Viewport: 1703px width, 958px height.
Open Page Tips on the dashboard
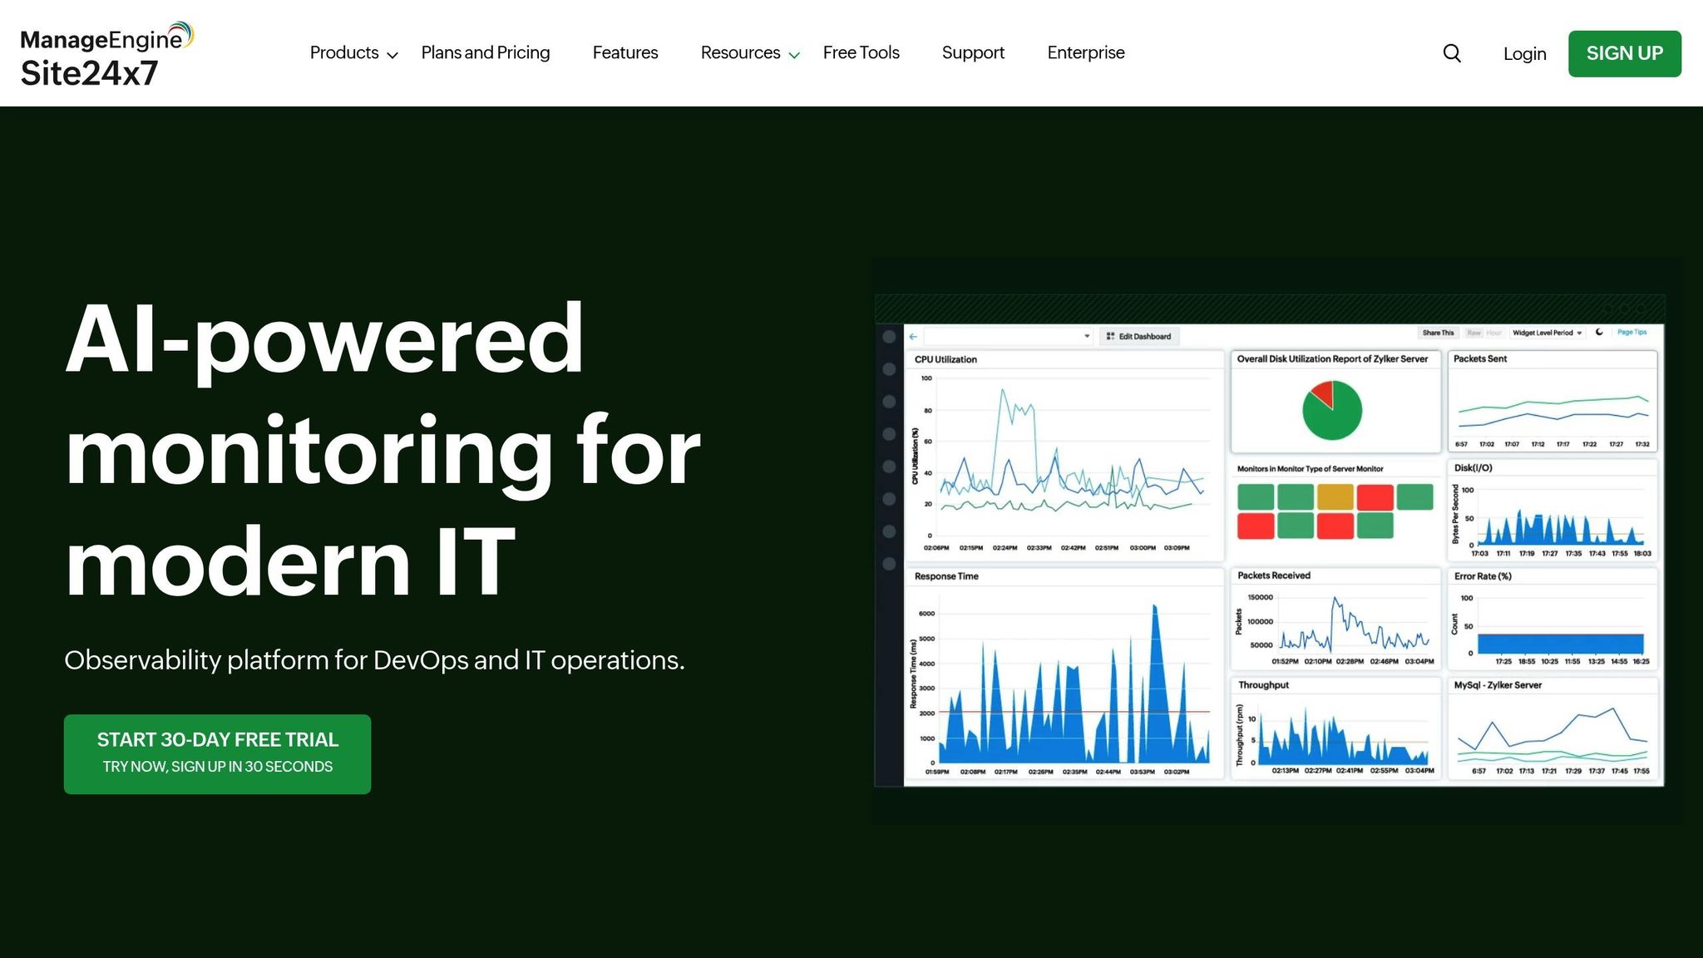point(1631,332)
